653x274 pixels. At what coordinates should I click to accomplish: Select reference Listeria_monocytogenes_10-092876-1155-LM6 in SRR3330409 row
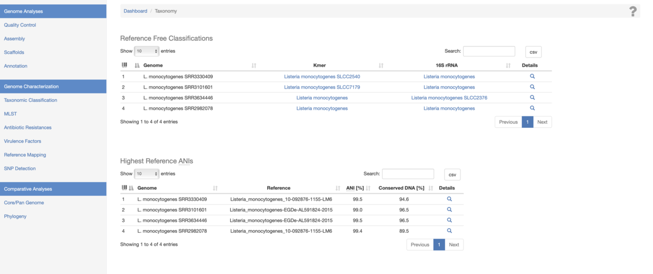pos(281,199)
